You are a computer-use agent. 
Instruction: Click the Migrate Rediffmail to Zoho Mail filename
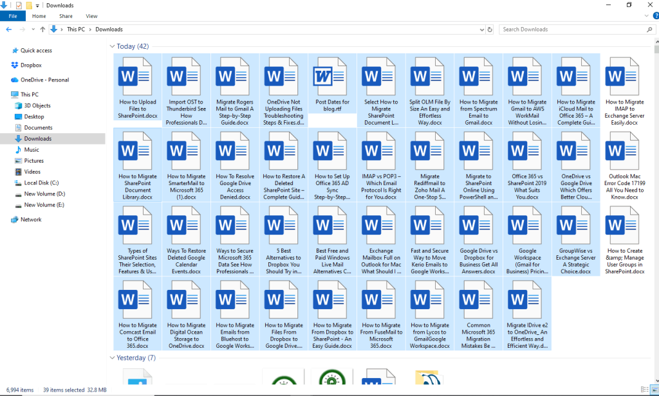(x=429, y=187)
